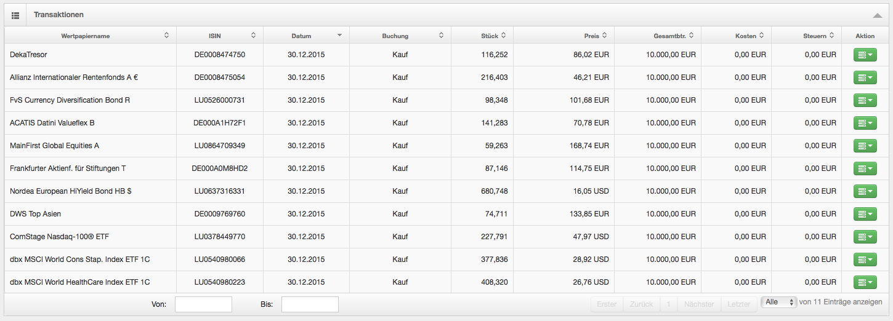Sort by Gesamtbtr. column sort icon
The image size is (893, 321).
[x=692, y=36]
